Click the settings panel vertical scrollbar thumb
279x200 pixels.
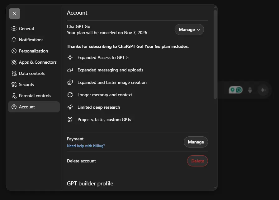pos(215,54)
